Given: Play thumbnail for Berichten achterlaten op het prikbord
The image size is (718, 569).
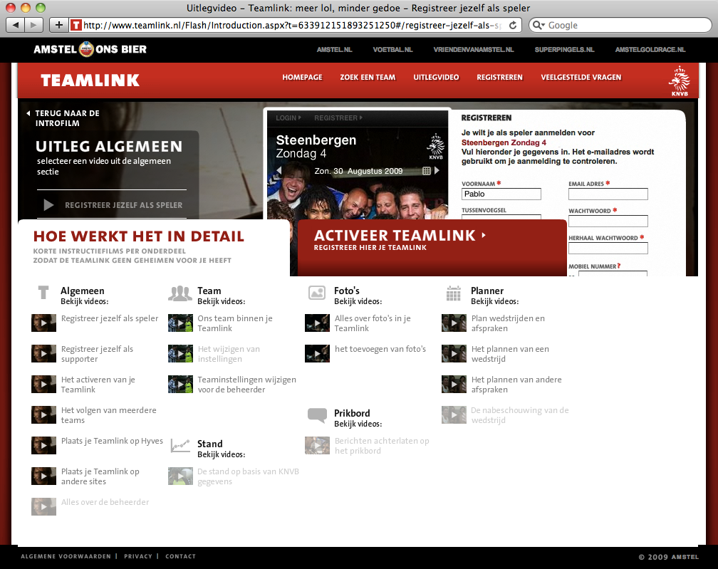Looking at the screenshot, I should (318, 445).
